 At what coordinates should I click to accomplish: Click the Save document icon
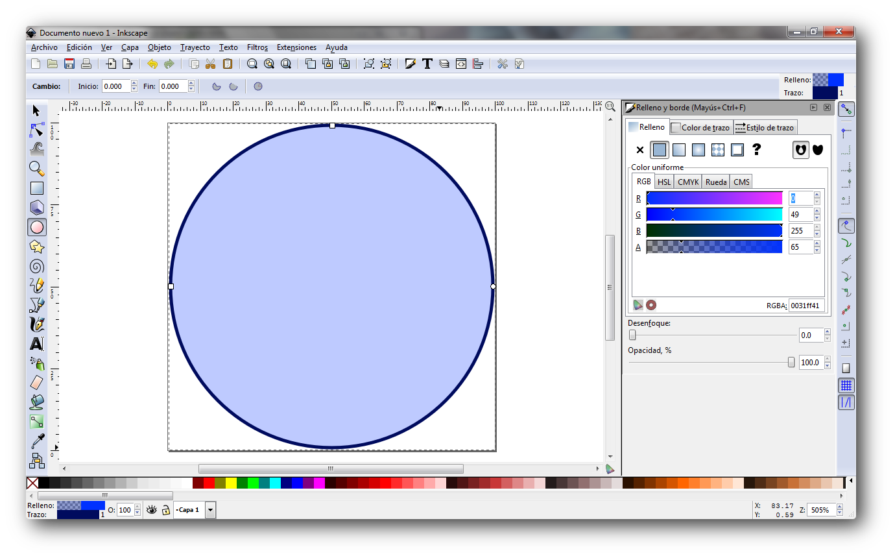tap(69, 64)
